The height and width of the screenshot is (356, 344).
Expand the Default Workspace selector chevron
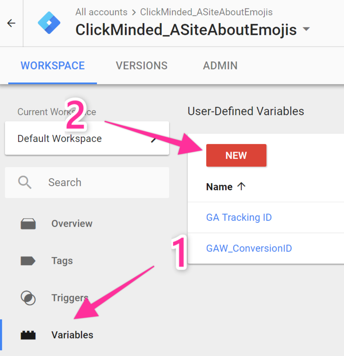click(154, 139)
